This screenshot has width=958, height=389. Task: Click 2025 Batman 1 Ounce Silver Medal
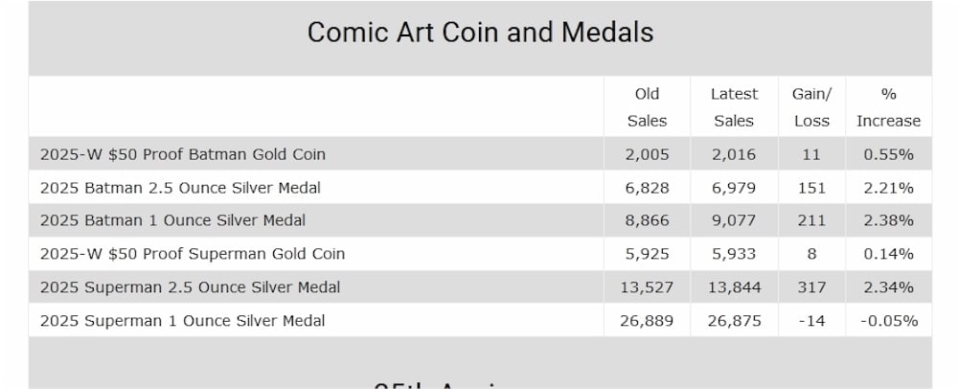tap(172, 220)
